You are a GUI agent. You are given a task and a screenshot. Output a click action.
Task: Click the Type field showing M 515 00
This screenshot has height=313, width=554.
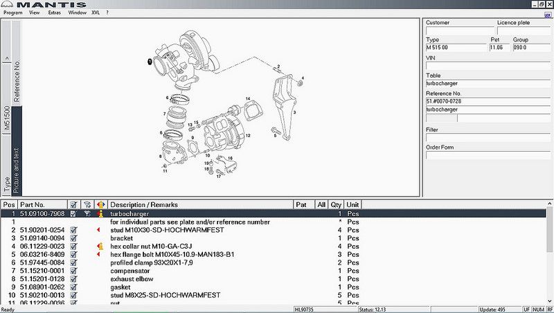point(456,47)
